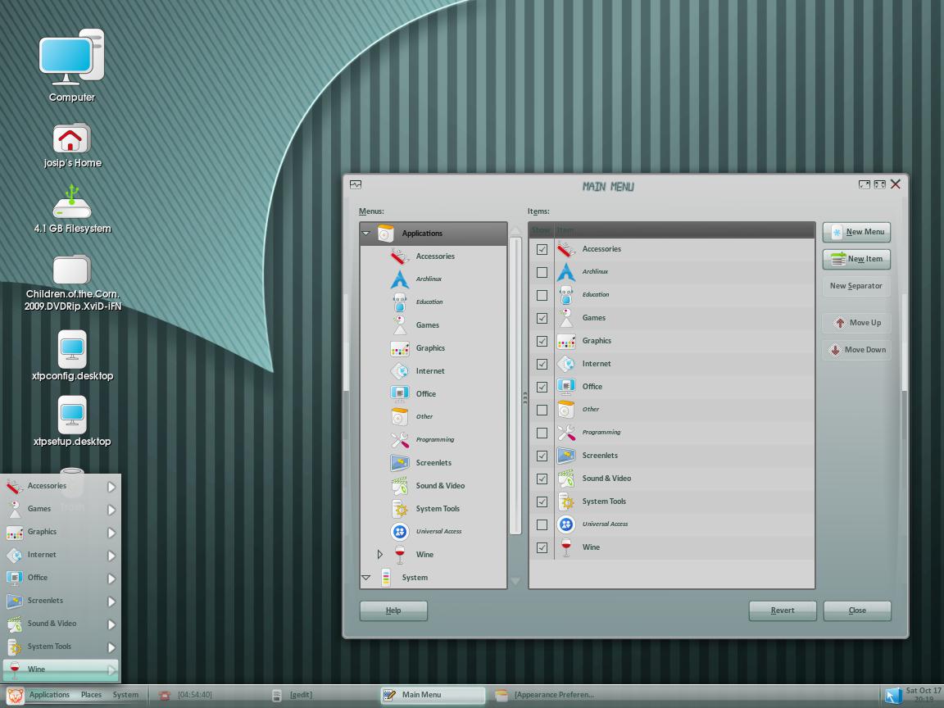Uncheck Games show checkbox
Image resolution: width=944 pixels, height=708 pixels.
point(542,318)
